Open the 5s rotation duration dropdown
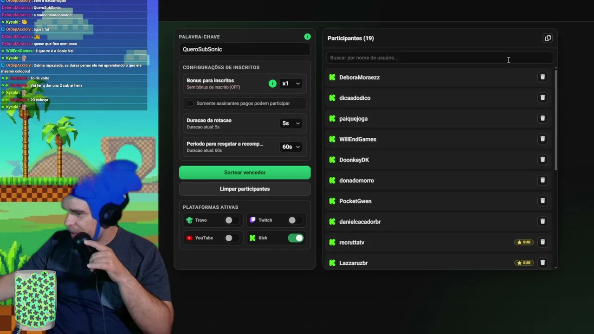This screenshot has height=334, width=594. pos(291,123)
